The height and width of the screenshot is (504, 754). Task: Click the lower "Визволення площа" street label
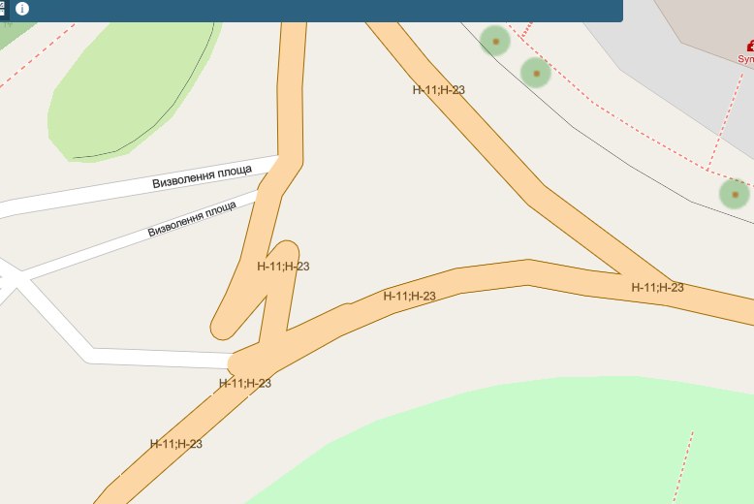[x=192, y=219]
